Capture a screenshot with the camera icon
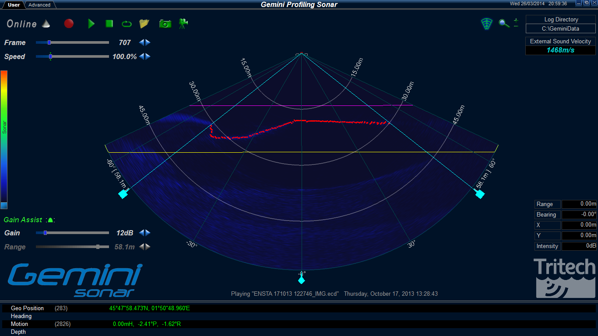Image resolution: width=598 pixels, height=336 pixels. coord(165,24)
